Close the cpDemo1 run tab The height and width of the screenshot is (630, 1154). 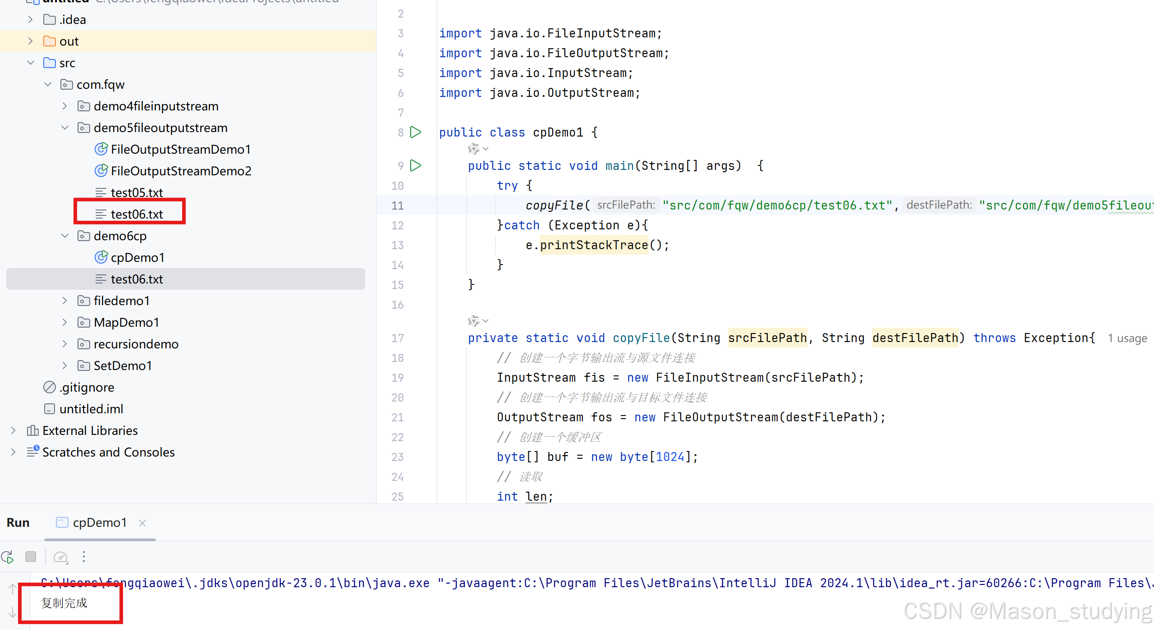click(x=142, y=523)
